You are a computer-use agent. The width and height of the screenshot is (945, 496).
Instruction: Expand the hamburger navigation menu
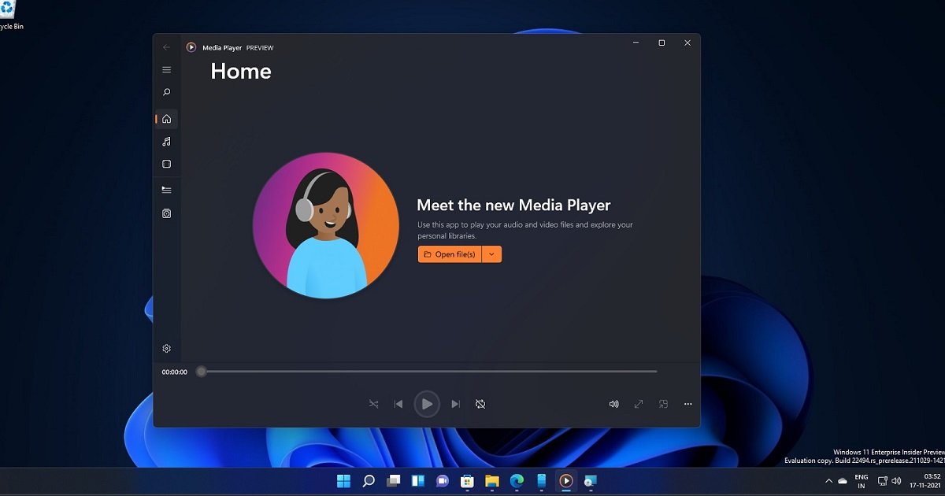tap(166, 70)
